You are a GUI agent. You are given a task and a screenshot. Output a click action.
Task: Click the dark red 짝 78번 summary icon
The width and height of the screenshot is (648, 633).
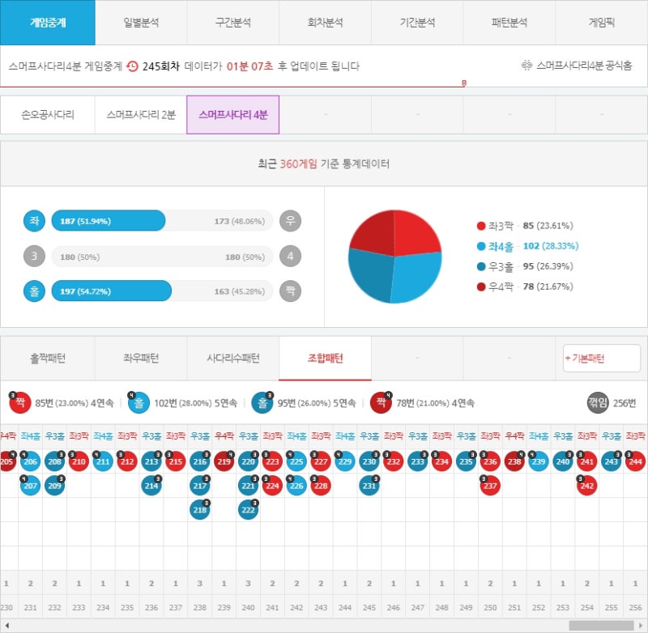pyautogui.click(x=381, y=402)
